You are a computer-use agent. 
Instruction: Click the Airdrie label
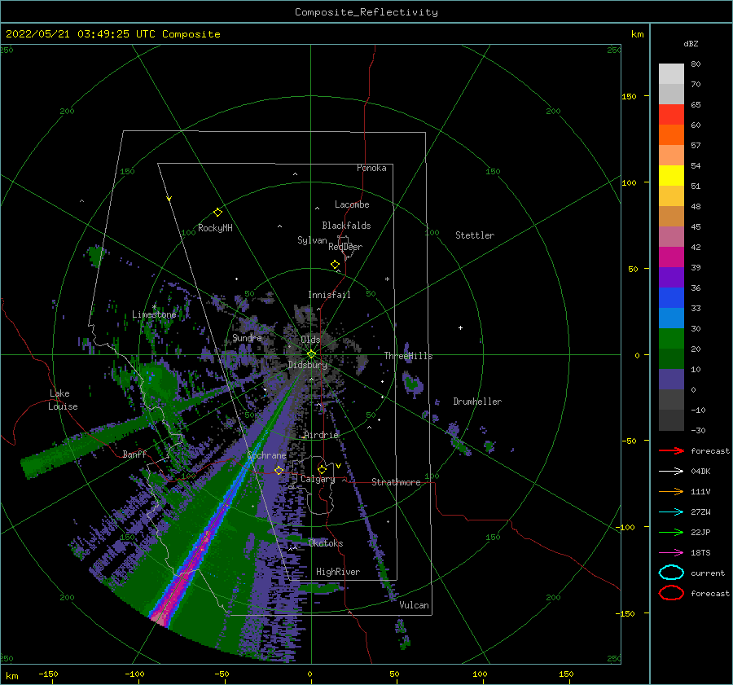321,435
